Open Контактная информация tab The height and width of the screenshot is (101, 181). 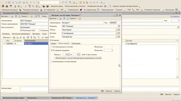click(x=21, y=34)
